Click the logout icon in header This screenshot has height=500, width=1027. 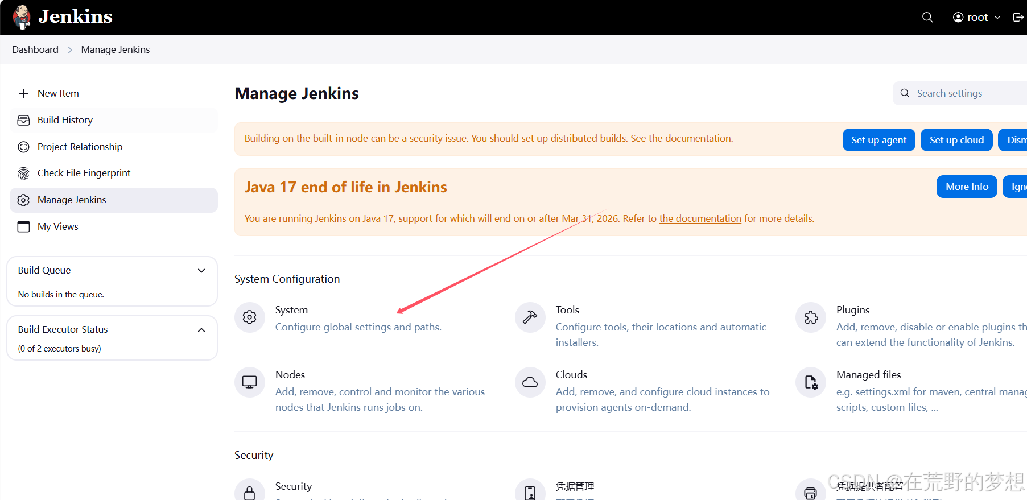coord(1018,17)
